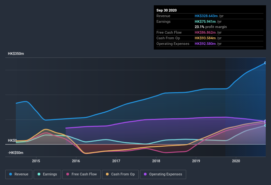Click the Sep 30 2020 tooltip date
Image resolution: width=271 pixels, height=185 pixels.
(x=167, y=10)
